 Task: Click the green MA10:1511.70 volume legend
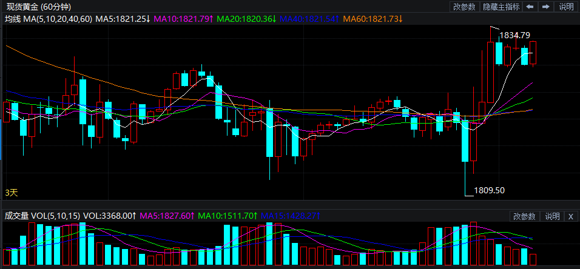pyautogui.click(x=227, y=216)
